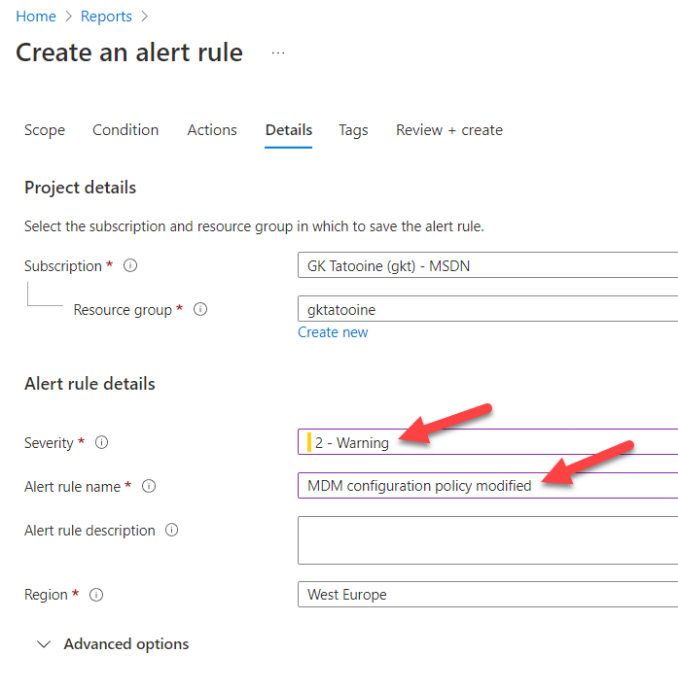Open the info icon next to Alert rule description
This screenshot has width=678, height=690.
tap(171, 530)
